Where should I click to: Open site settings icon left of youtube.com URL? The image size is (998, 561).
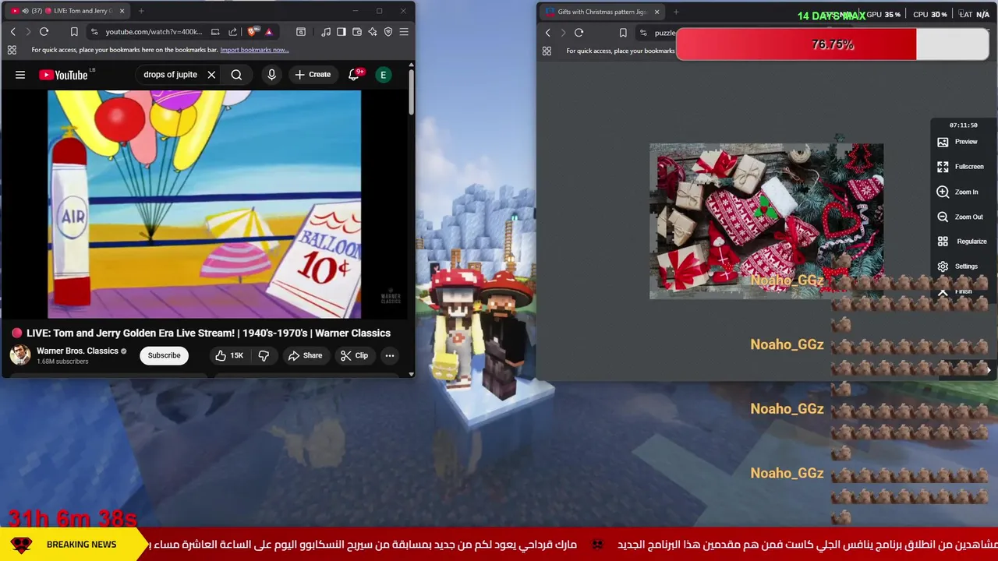(94, 32)
